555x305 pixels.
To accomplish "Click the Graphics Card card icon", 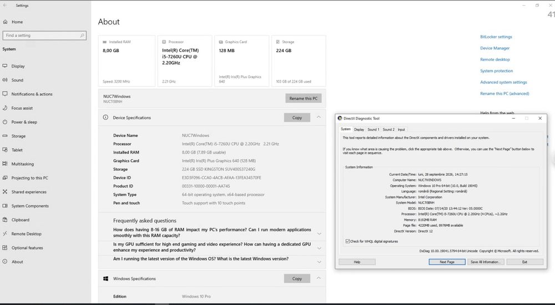I will coord(221,42).
